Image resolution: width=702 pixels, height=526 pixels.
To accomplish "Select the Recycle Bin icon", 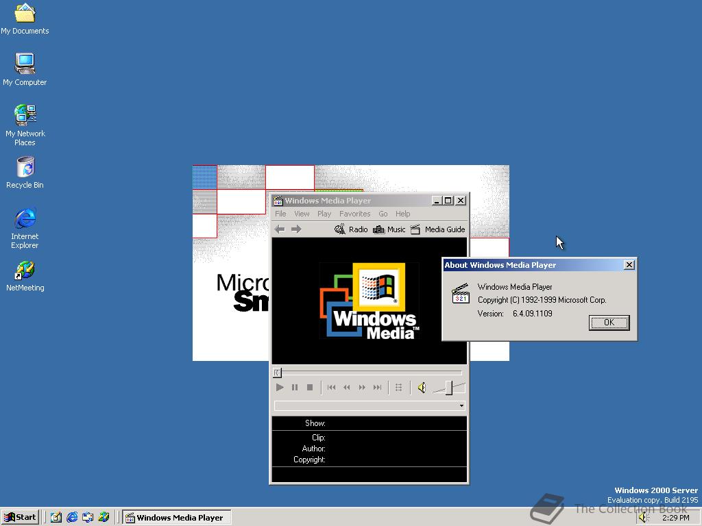I will [25, 173].
